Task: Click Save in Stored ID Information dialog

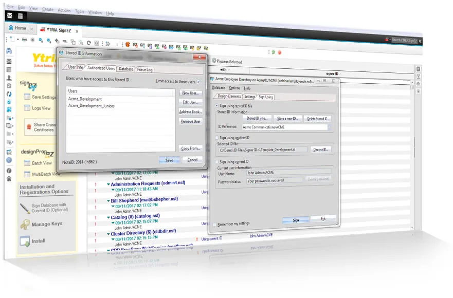Action: (169, 160)
